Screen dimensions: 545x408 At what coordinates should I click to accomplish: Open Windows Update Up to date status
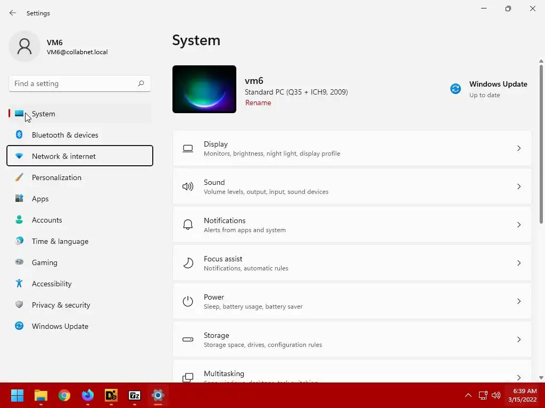click(489, 89)
